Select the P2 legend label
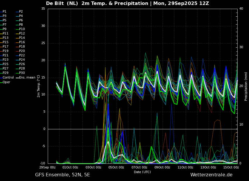Viewport: 249px width, 181px height. click(20, 11)
